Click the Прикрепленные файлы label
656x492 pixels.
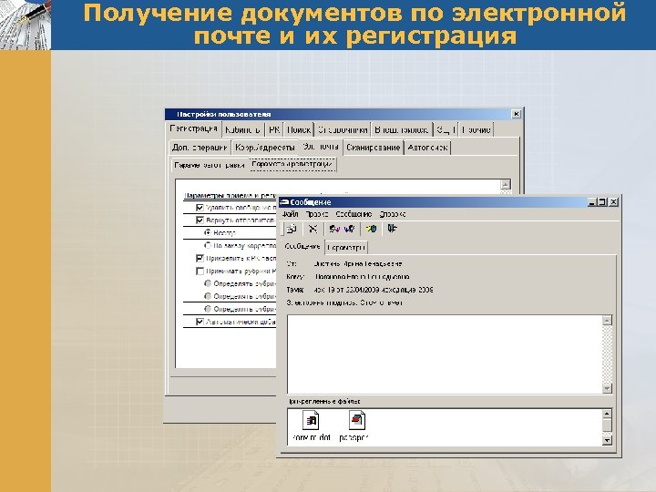click(324, 402)
